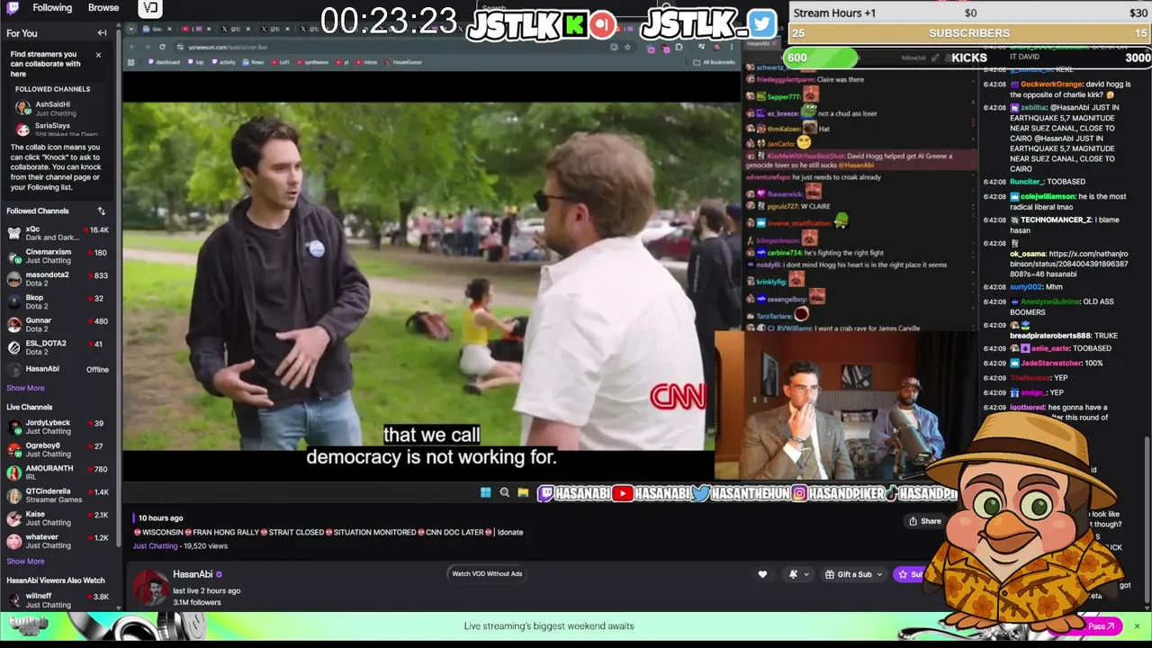Viewport: 1152px width, 648px height.
Task: Click the taskbar search magnifier icon
Action: pos(505,492)
